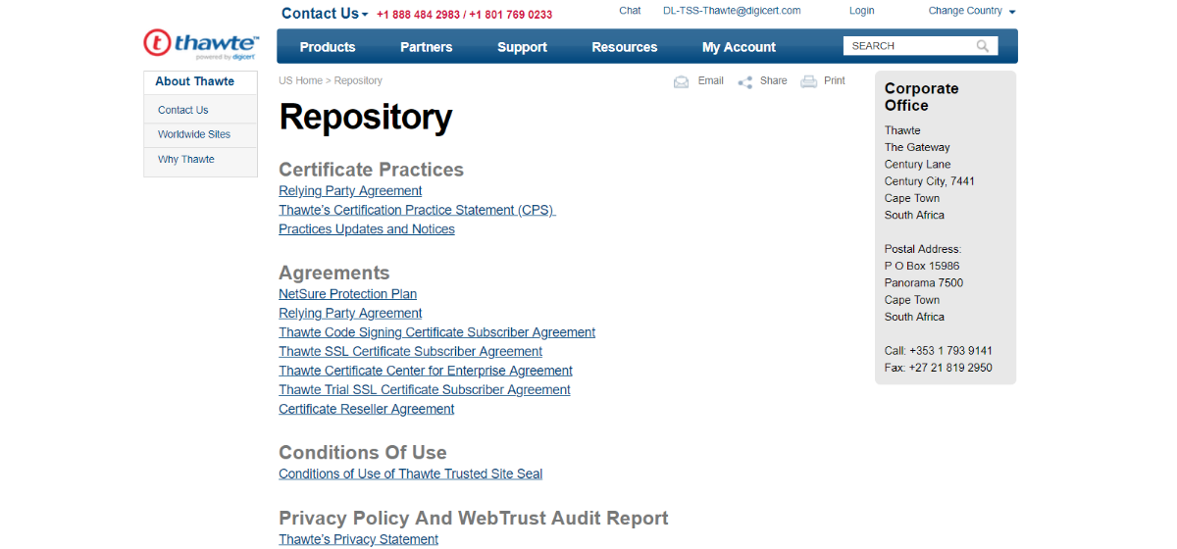This screenshot has width=1177, height=549.
Task: Open Practices Updates and Notices
Action: pos(367,229)
